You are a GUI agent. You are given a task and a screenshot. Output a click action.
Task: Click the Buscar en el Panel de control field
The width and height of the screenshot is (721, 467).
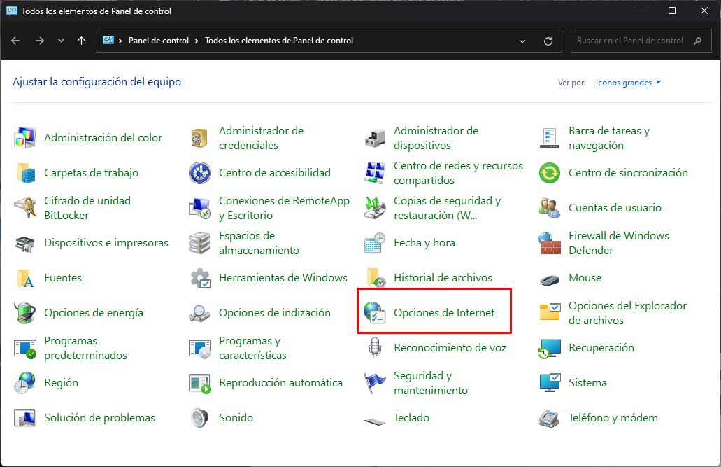point(641,41)
